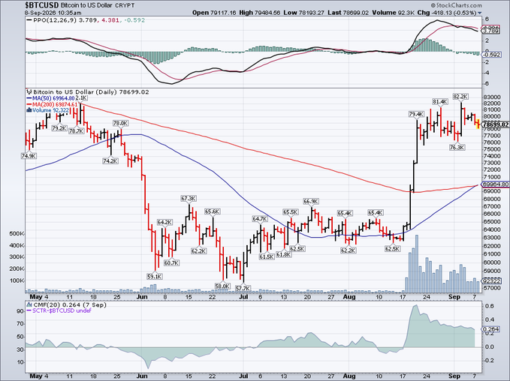The width and height of the screenshot is (510, 381).
Task: Click the black PPO line swatch in legend
Action: [29, 20]
